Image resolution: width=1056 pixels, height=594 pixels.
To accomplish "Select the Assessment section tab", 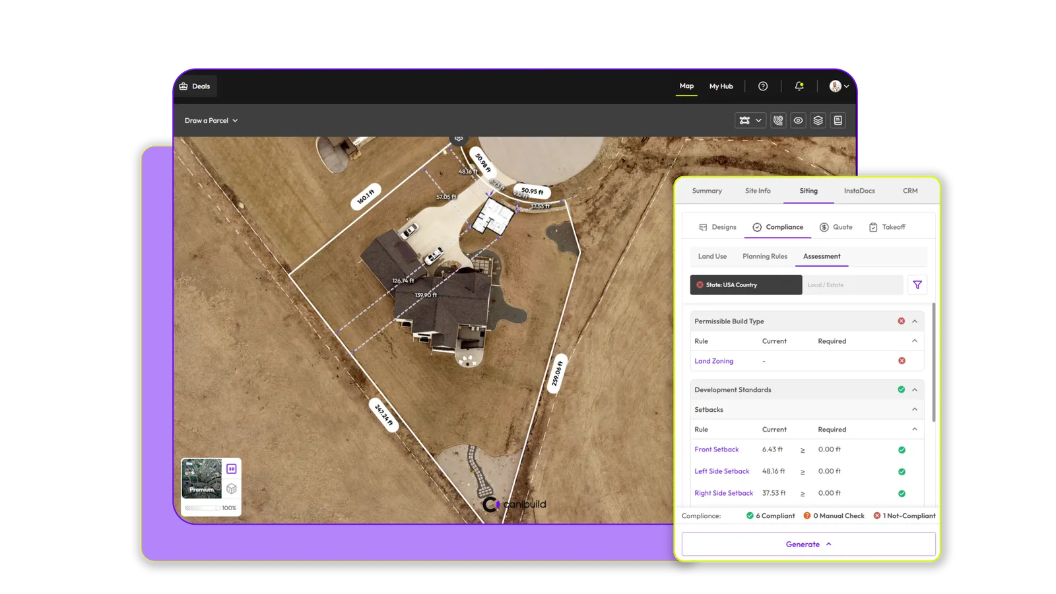I will (822, 256).
